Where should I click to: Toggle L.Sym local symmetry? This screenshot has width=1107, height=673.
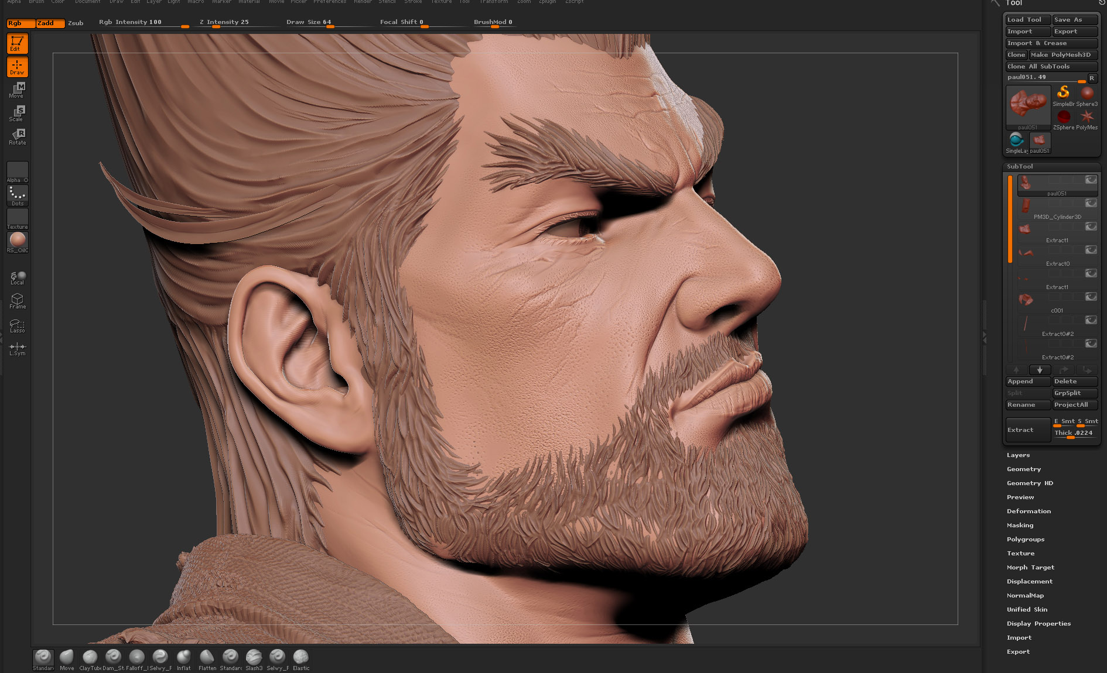(x=18, y=349)
